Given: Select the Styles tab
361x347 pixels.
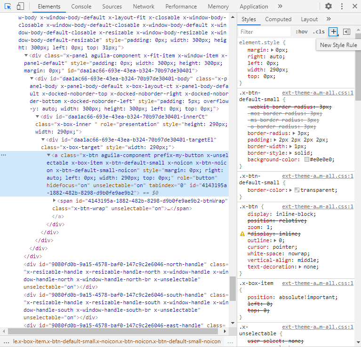Looking at the screenshot, I should (249, 19).
